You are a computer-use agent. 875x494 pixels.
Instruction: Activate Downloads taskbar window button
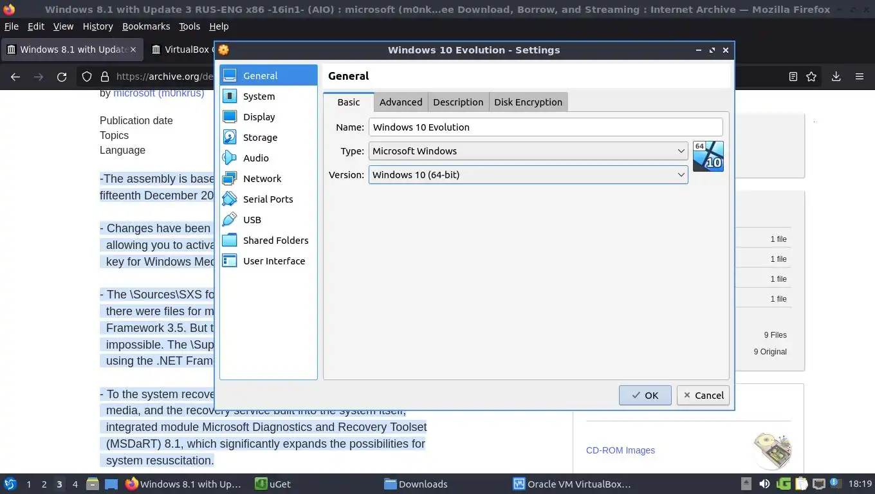[416, 484]
